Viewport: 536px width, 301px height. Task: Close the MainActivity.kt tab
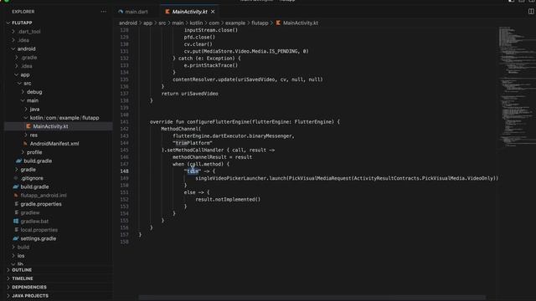[x=213, y=12]
